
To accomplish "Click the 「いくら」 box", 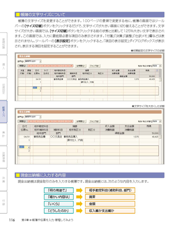I will pos(59,204).
